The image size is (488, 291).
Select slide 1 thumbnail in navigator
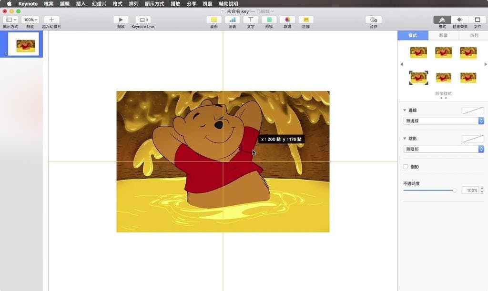[x=23, y=44]
